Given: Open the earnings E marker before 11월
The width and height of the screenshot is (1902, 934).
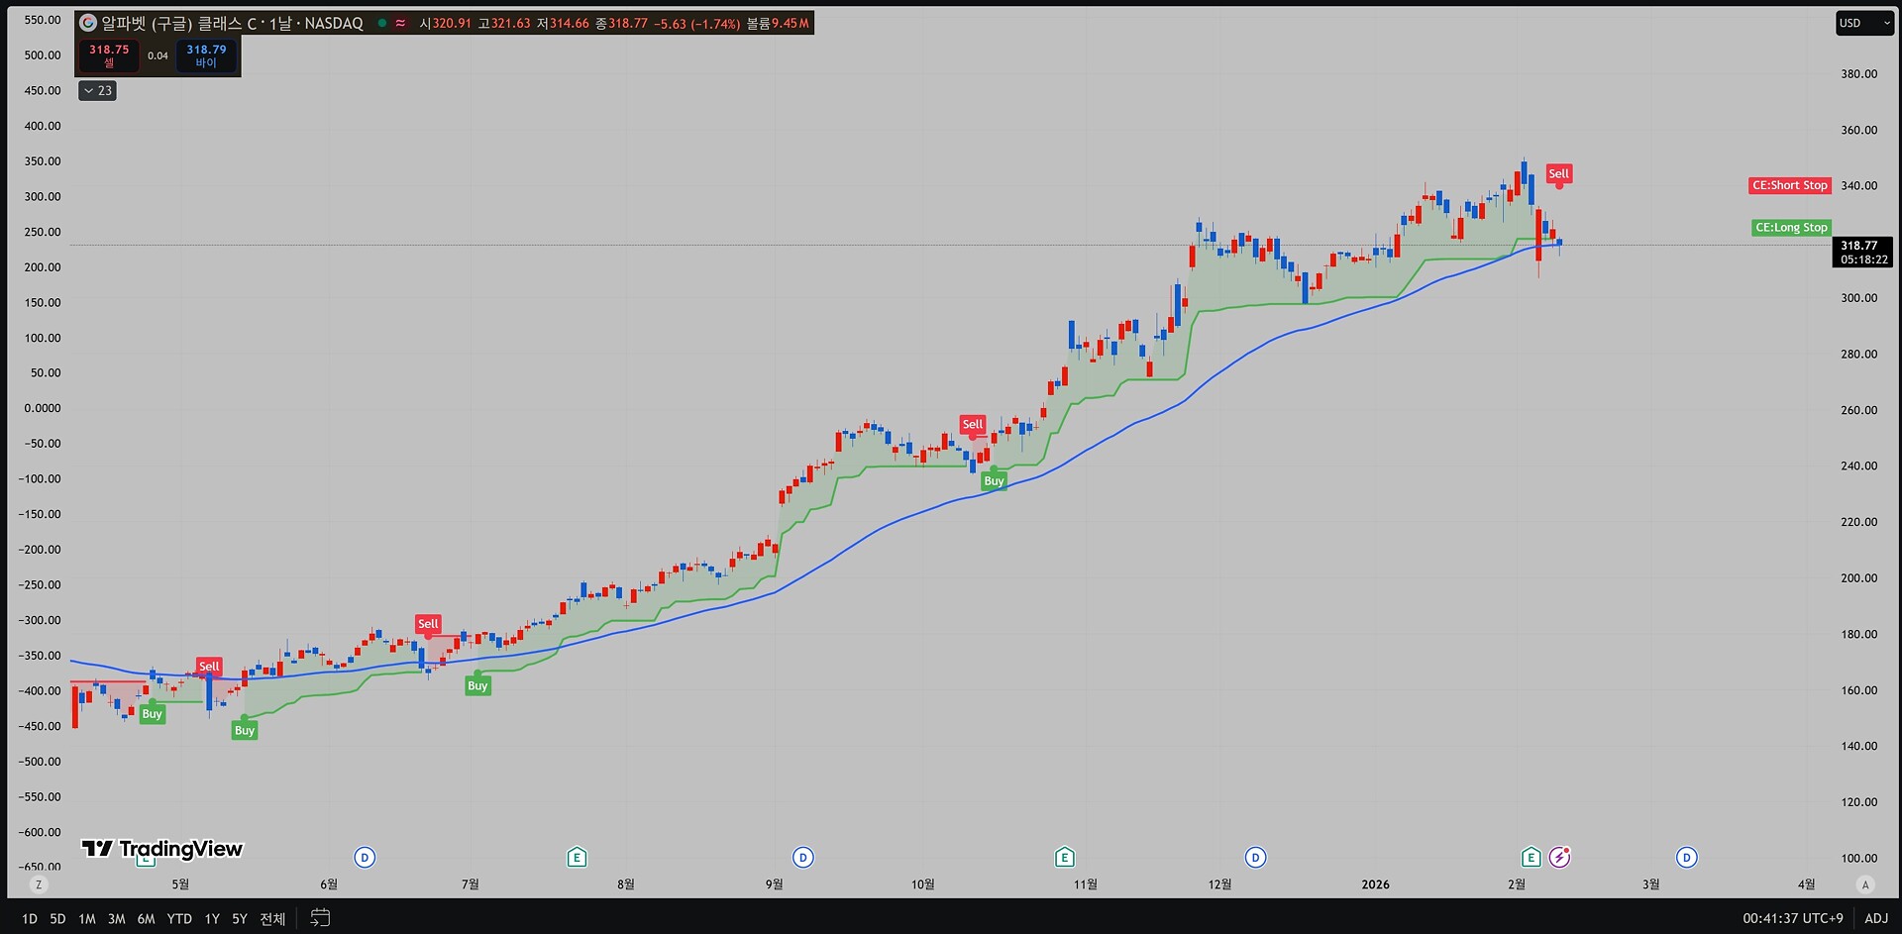Looking at the screenshot, I should [1064, 858].
